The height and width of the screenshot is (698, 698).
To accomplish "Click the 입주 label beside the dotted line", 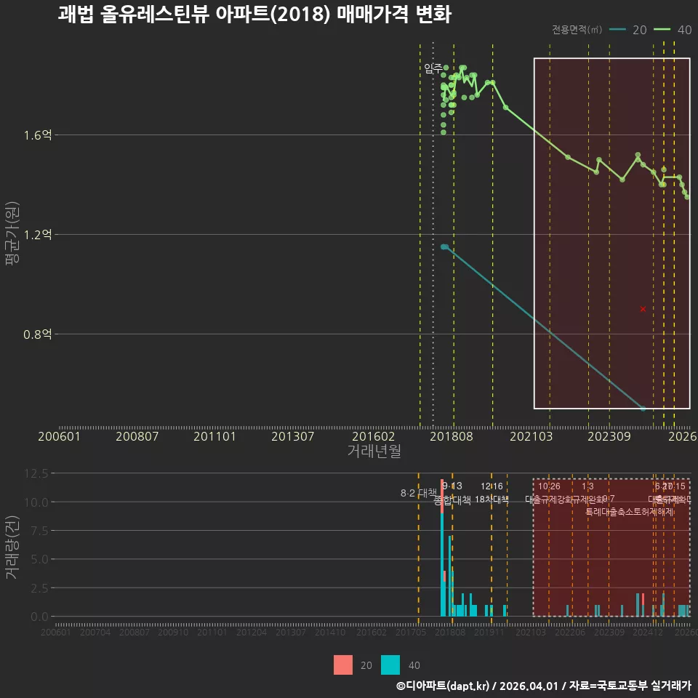I will click(432, 68).
